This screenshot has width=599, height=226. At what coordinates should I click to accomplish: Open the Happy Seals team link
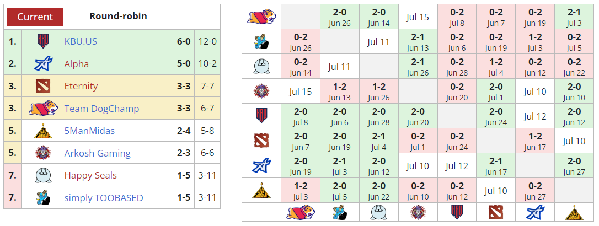tap(92, 176)
